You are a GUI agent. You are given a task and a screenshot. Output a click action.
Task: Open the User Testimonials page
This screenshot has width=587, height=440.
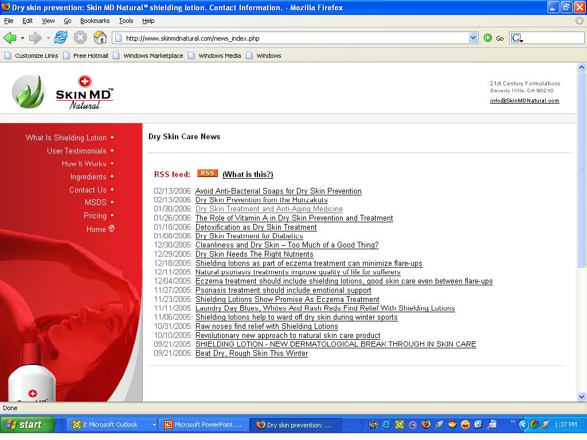76,151
